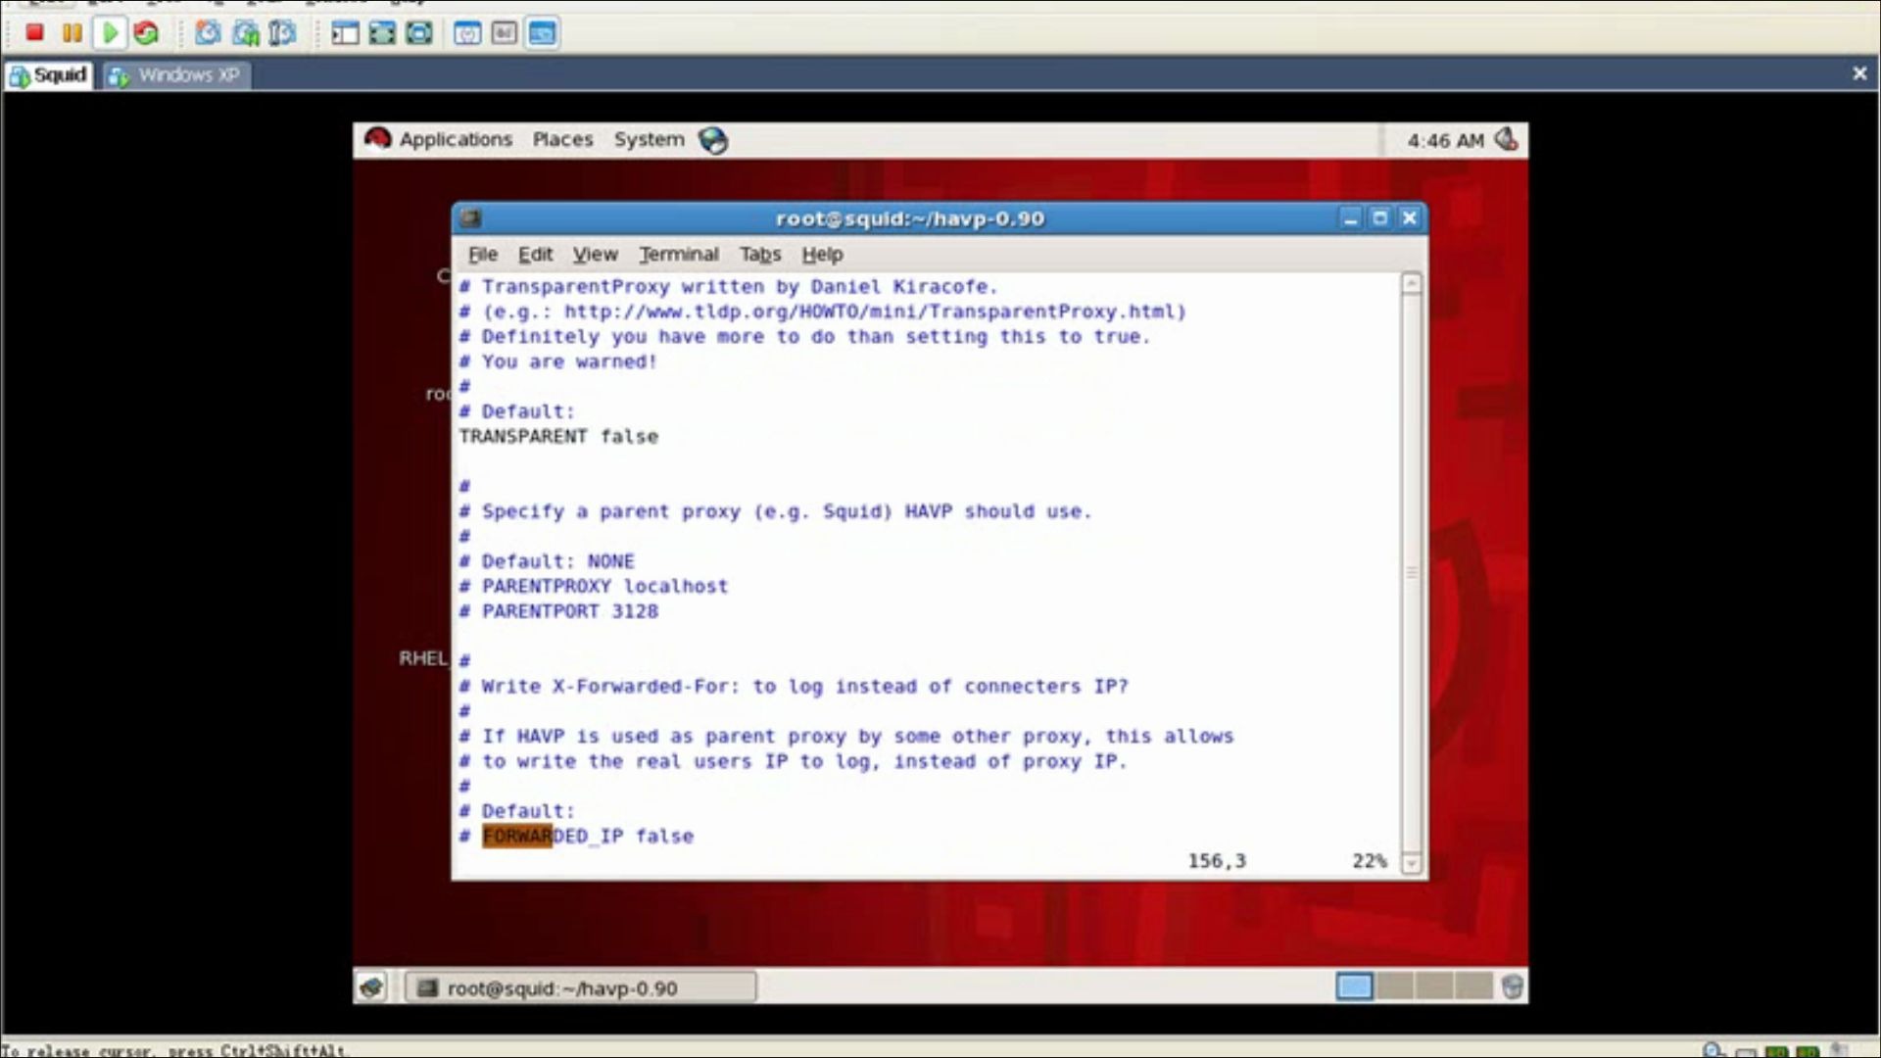Click the 22% file position indicator
This screenshot has height=1058, width=1881.
pos(1370,860)
